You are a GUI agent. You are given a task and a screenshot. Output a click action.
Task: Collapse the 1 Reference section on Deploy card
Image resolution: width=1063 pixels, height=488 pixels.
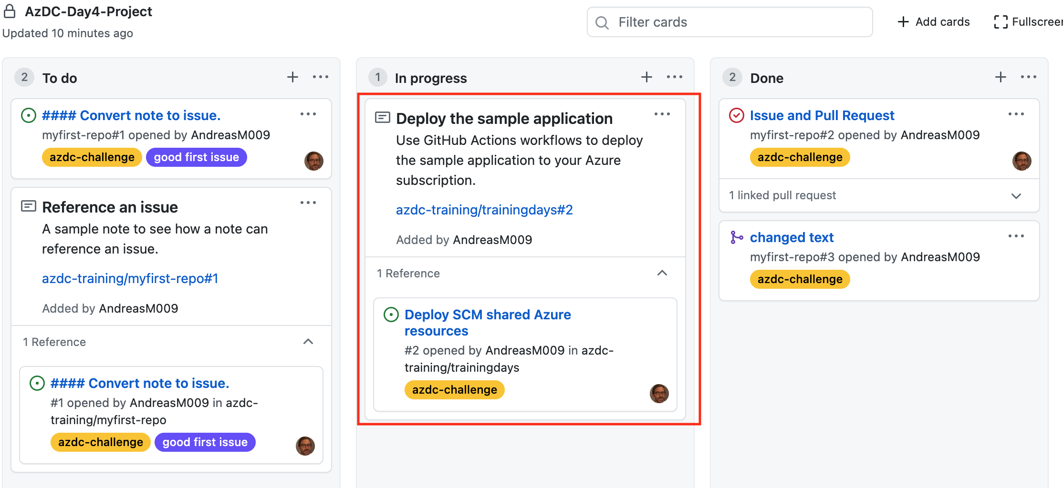(662, 273)
